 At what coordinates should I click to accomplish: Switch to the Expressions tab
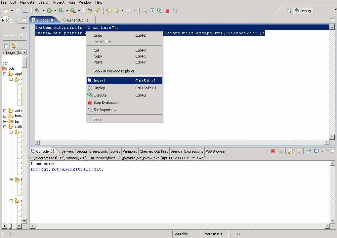pos(194,151)
